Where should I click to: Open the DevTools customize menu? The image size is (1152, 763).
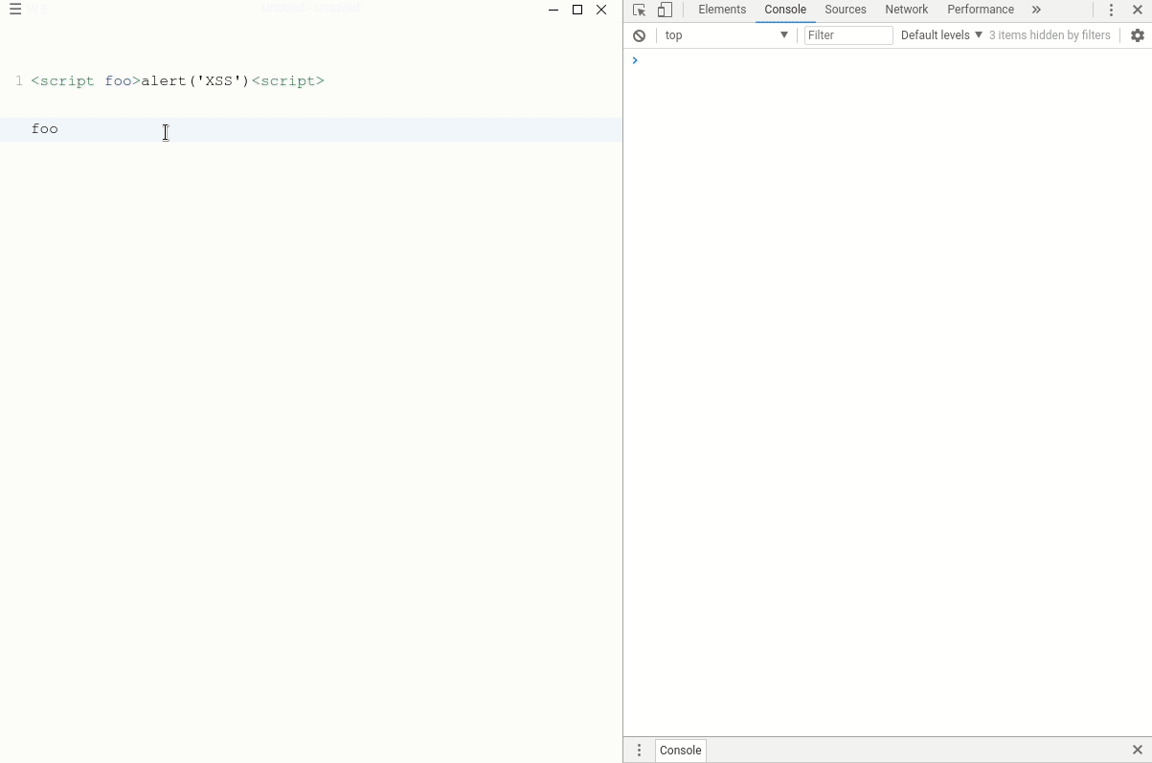click(x=1111, y=10)
